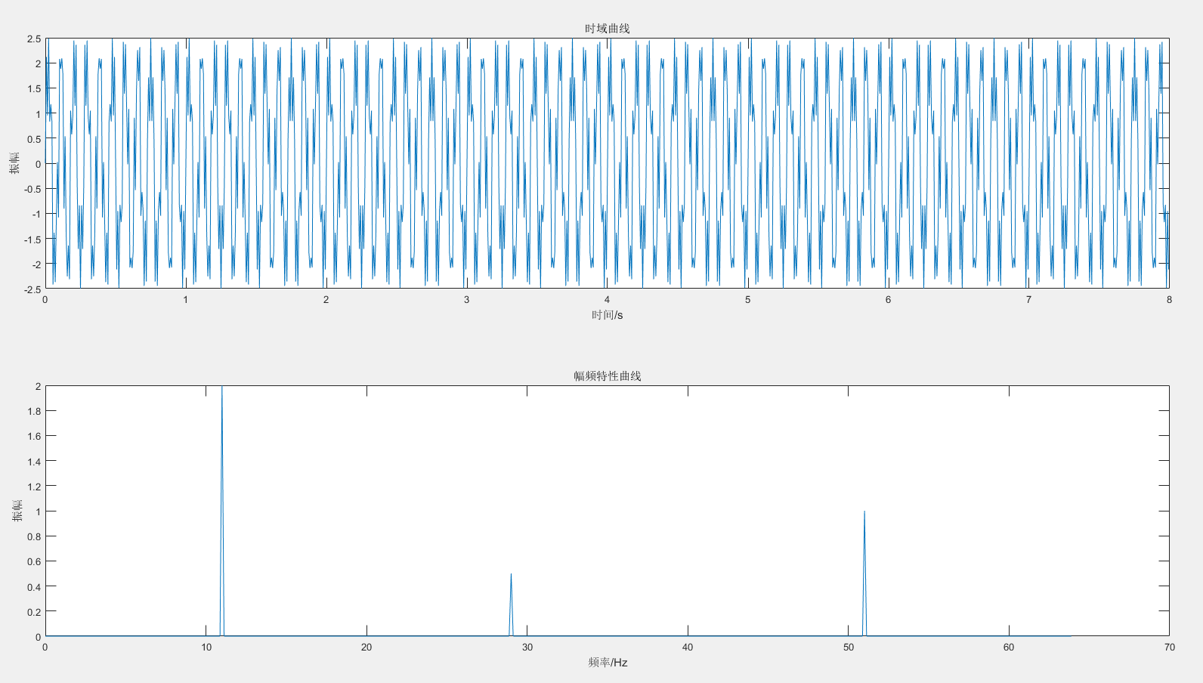Screen dimensions: 1203x683
Task: Click the "7" tick label on the time axis
Action: (1029, 300)
